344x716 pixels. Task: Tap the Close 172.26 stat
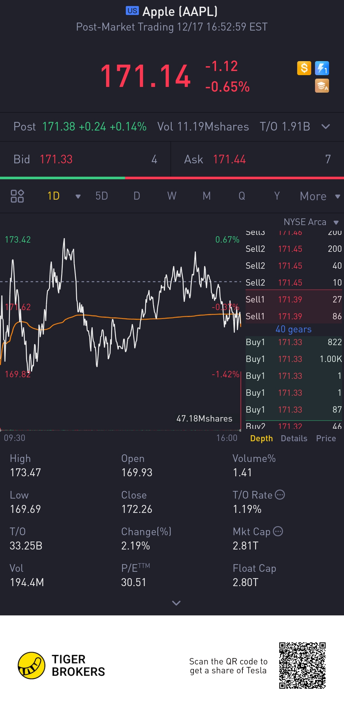[x=137, y=502]
